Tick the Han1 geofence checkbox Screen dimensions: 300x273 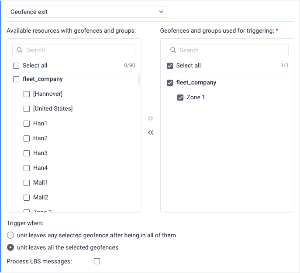27,124
